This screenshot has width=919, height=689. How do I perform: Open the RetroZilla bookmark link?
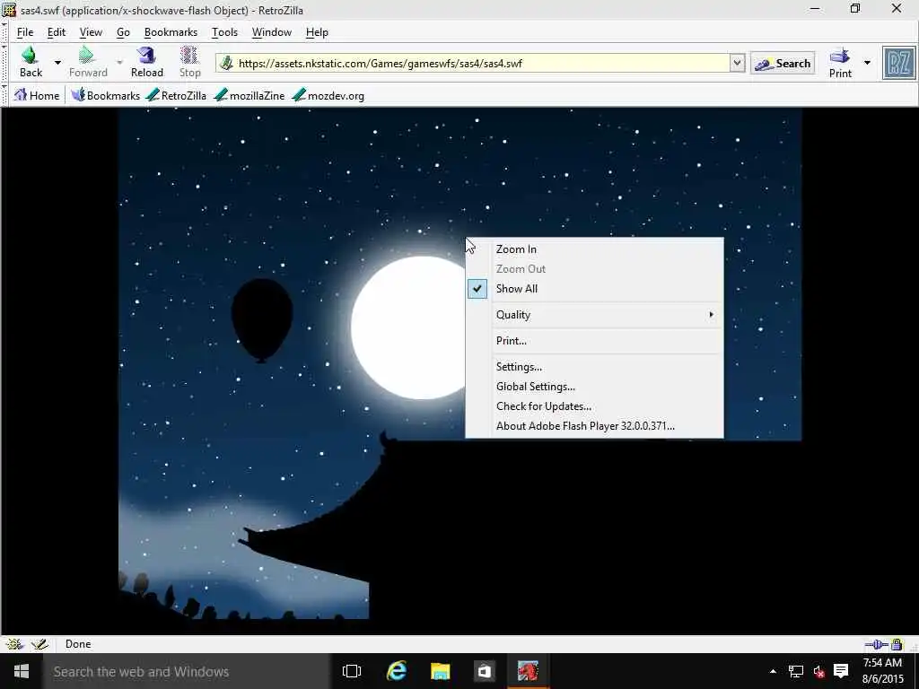point(177,95)
